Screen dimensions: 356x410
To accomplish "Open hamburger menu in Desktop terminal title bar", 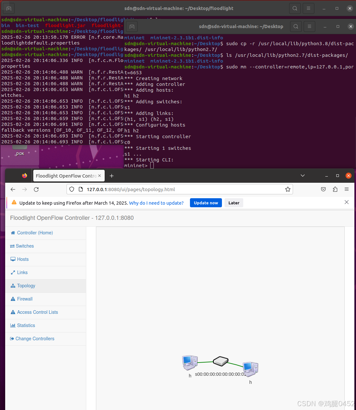I will point(309,26).
